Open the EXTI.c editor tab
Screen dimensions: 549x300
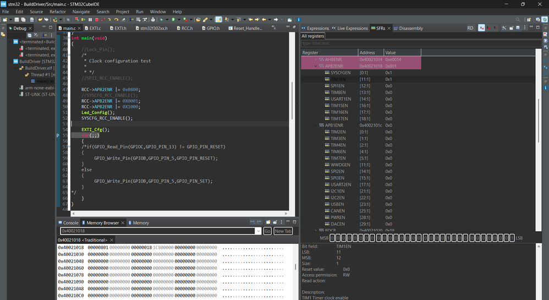point(95,28)
